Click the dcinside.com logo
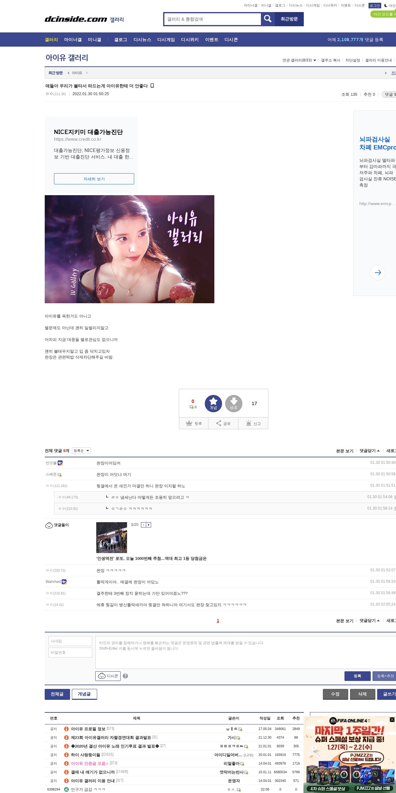The image size is (396, 793). [76, 19]
